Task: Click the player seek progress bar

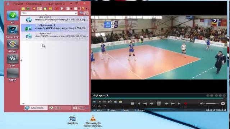Action: coord(159,98)
